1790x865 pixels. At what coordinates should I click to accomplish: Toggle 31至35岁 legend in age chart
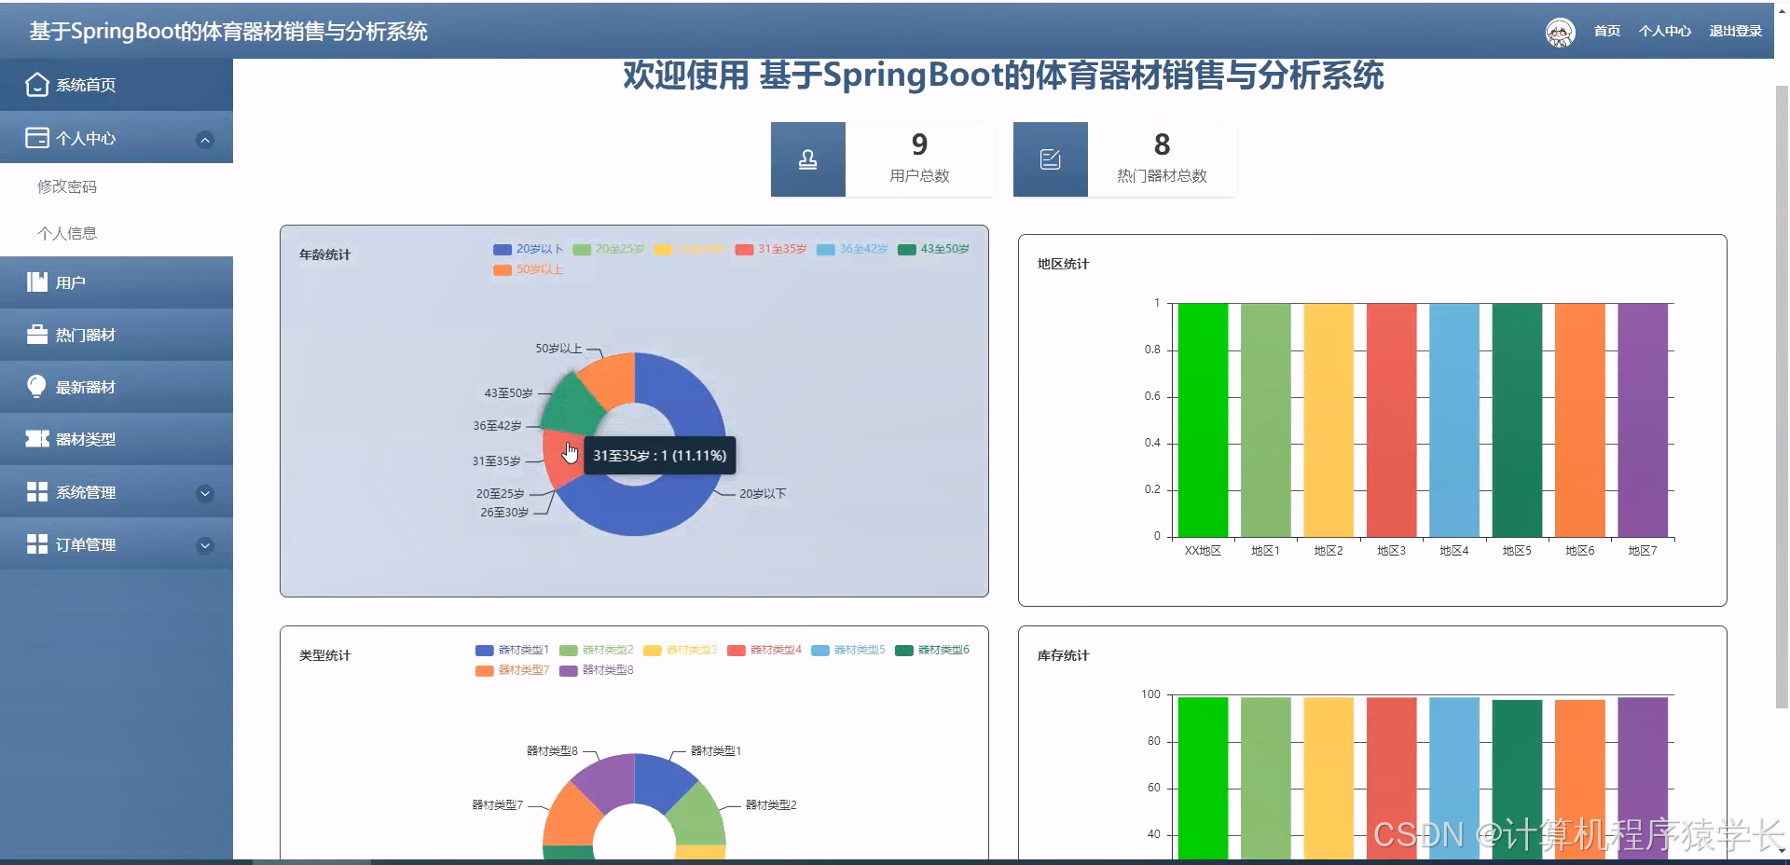(770, 249)
